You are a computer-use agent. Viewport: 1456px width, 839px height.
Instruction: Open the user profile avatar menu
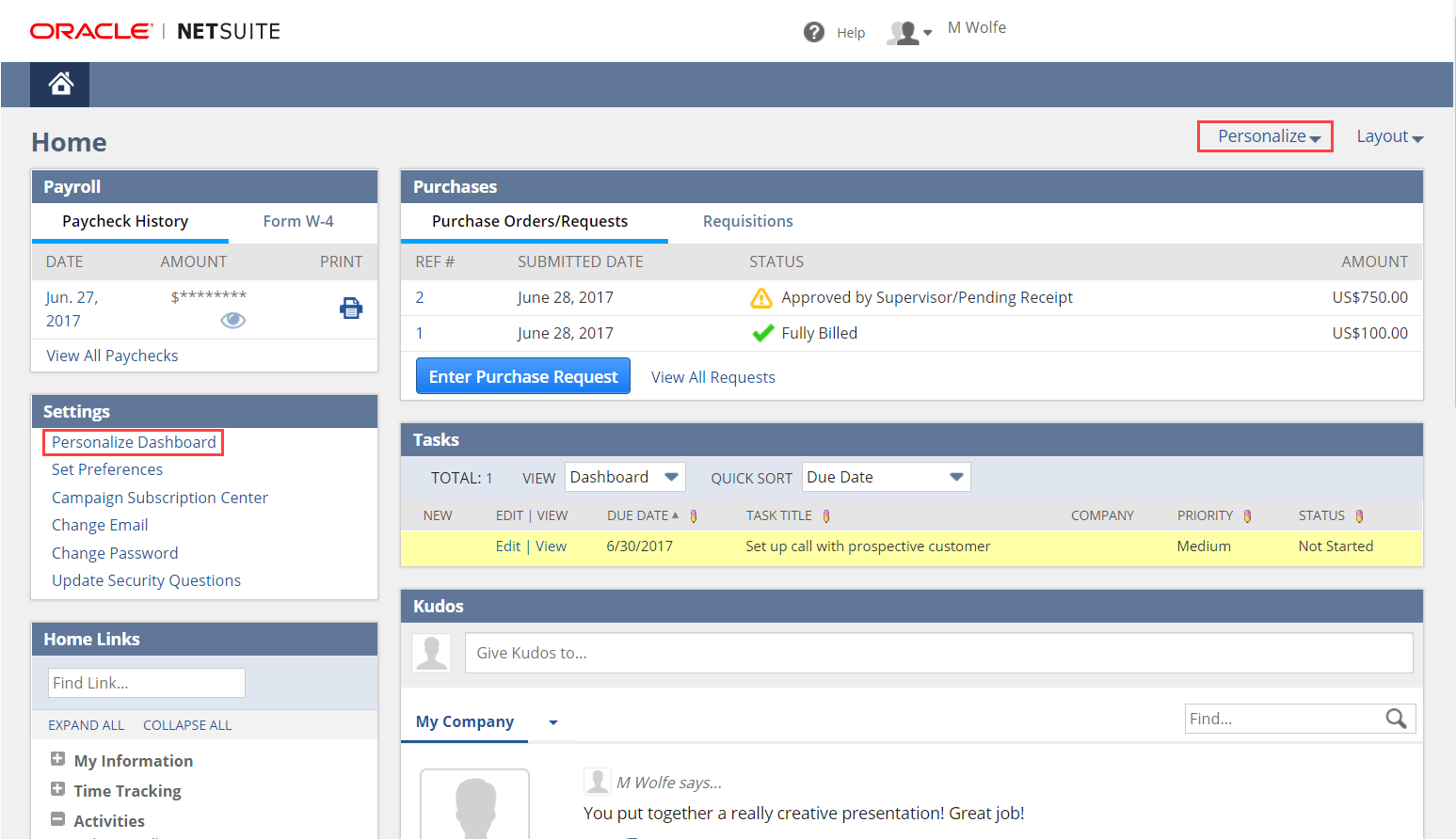[908, 33]
